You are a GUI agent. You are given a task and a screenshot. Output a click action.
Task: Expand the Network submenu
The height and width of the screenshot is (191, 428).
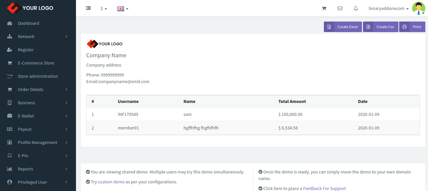click(x=38, y=36)
